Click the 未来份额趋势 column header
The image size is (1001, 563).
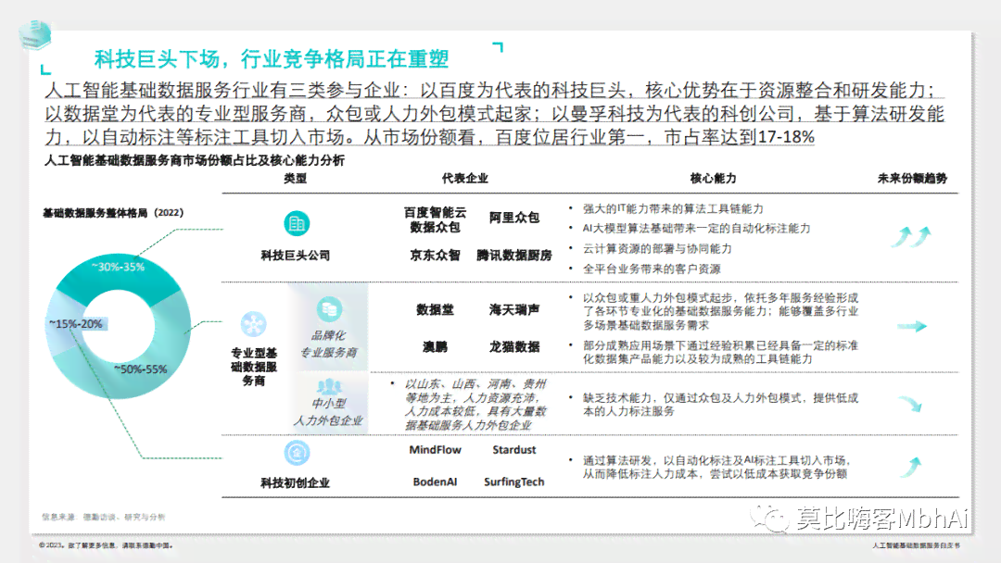click(x=912, y=179)
